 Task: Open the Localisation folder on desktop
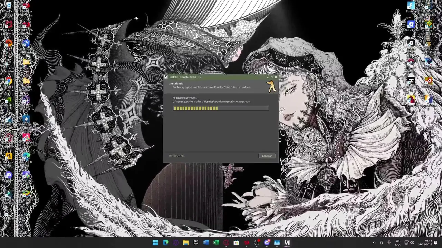26,64
